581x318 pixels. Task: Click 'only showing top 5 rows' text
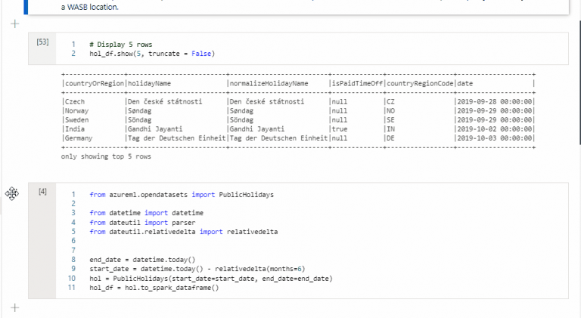tap(106, 156)
